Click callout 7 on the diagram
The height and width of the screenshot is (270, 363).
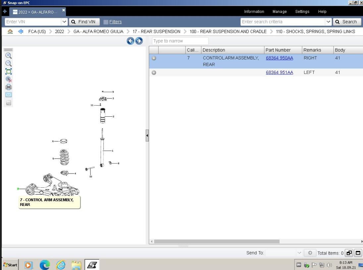pyautogui.click(x=18, y=189)
